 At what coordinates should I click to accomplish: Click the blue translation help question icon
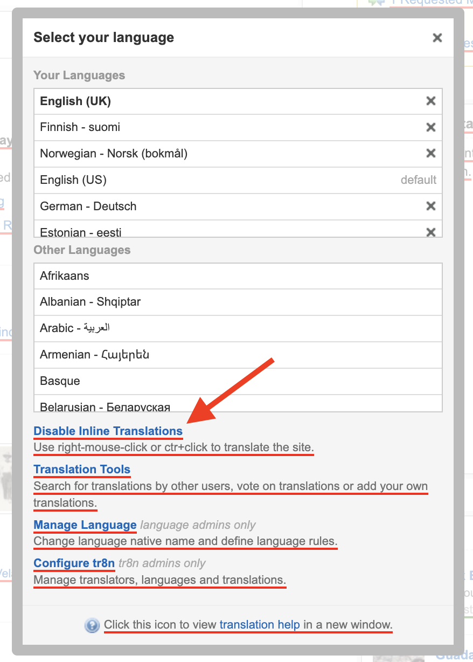pos(92,625)
